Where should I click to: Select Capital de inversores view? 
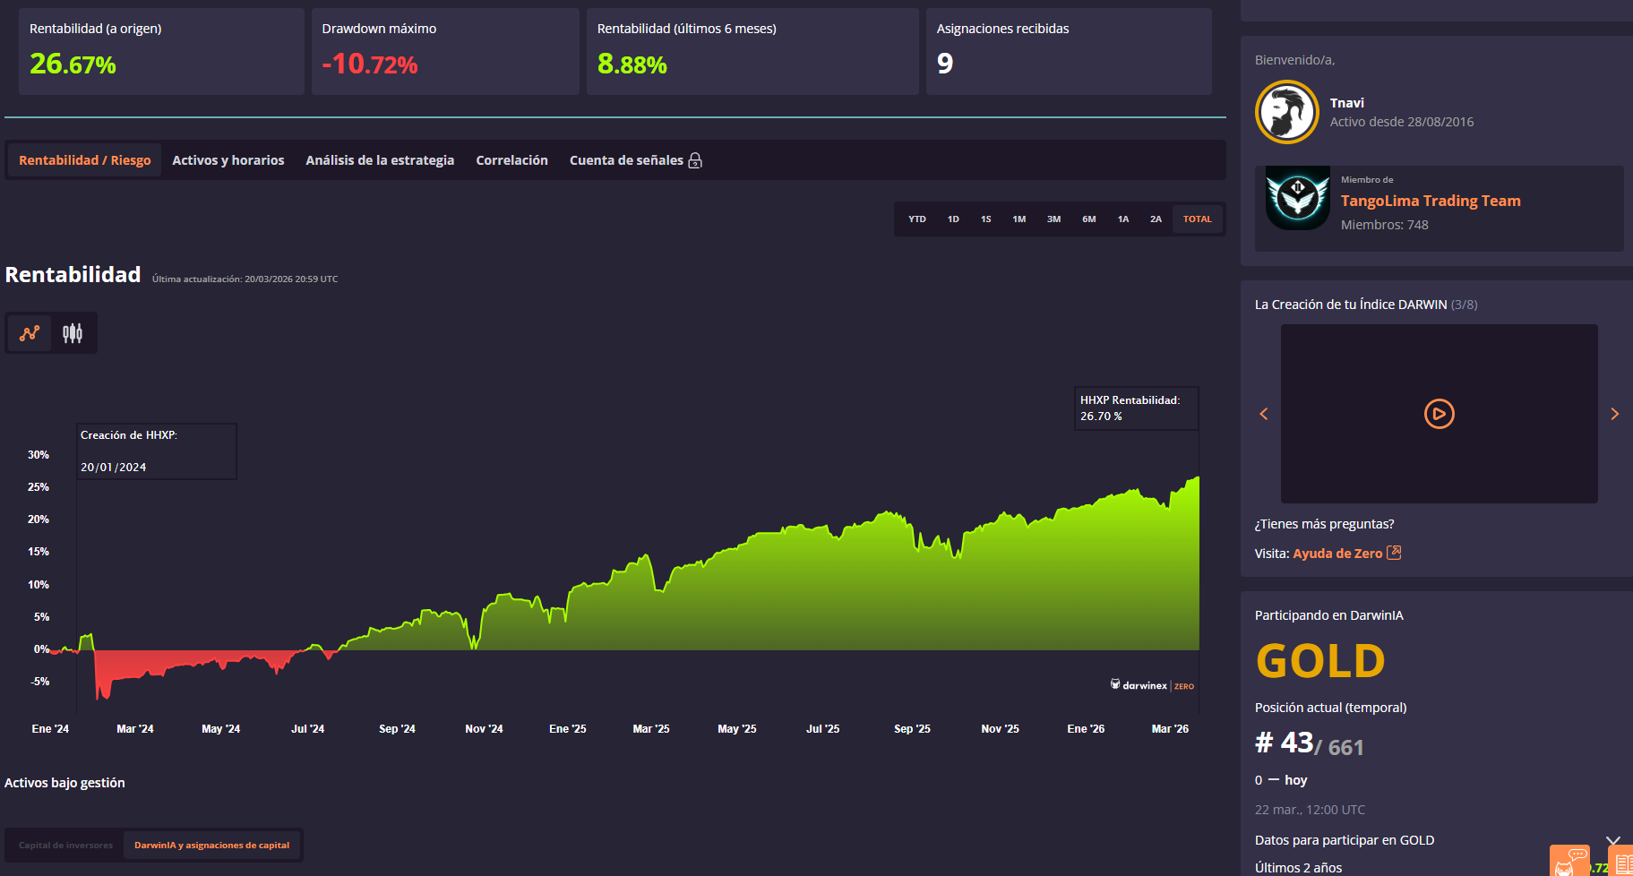click(66, 846)
